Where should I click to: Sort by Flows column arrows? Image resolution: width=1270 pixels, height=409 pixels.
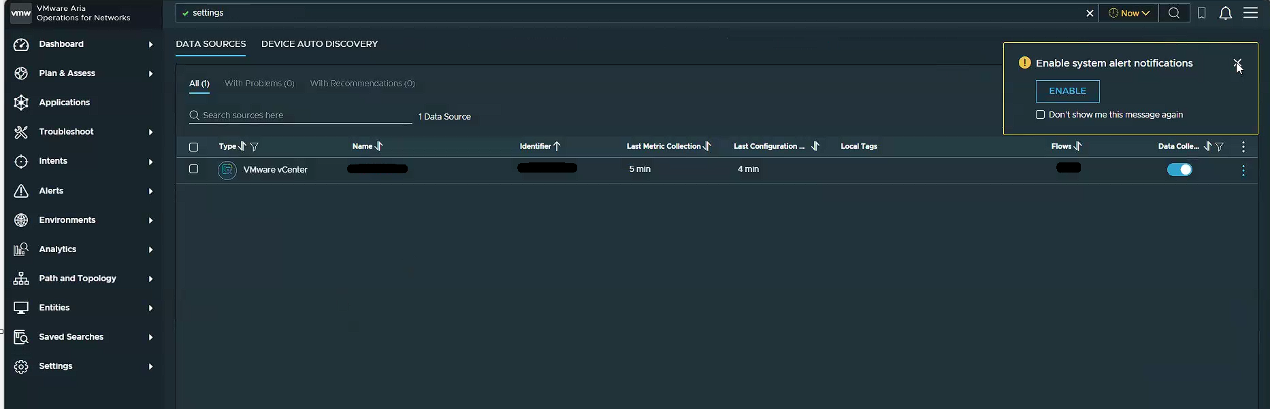click(1077, 146)
